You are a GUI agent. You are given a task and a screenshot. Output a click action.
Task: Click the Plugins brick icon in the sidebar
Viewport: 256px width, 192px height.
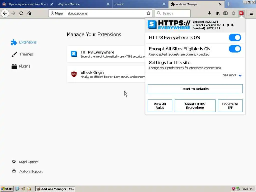(14, 66)
